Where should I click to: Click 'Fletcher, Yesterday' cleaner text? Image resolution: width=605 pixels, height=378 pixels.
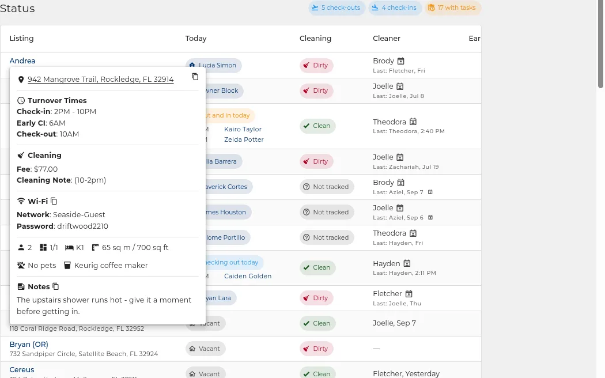[406, 373]
